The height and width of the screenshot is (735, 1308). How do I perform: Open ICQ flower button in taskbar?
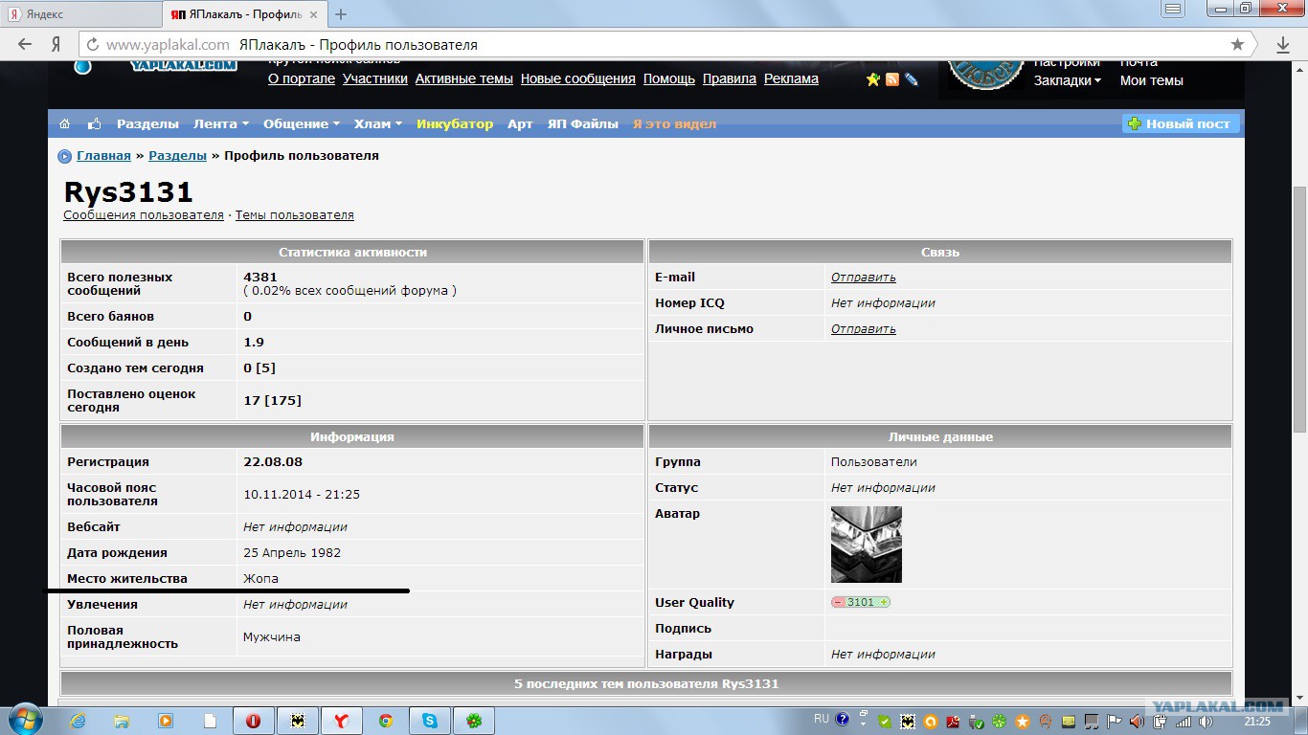pos(473,721)
